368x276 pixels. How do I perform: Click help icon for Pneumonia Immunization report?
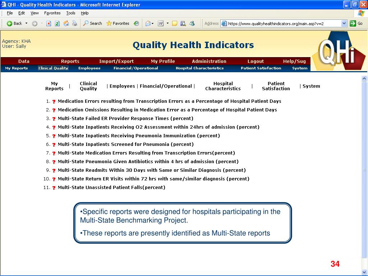(54, 136)
